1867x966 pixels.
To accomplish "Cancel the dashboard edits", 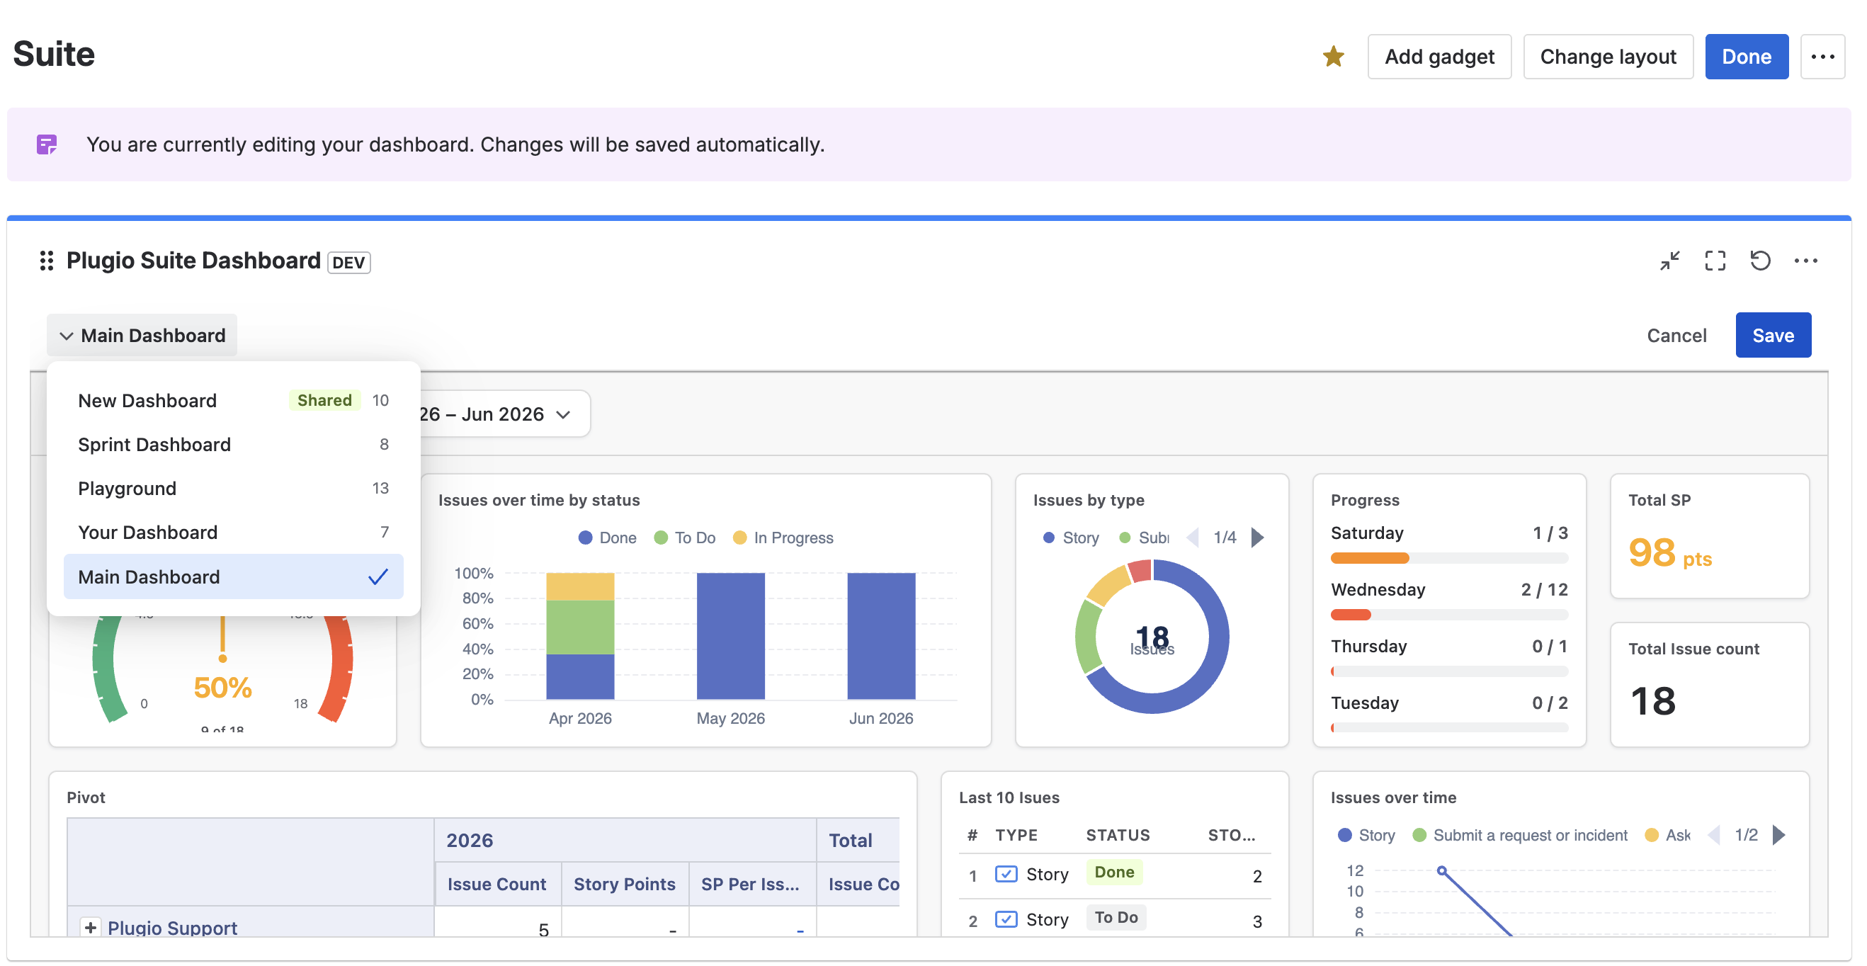I will point(1676,336).
